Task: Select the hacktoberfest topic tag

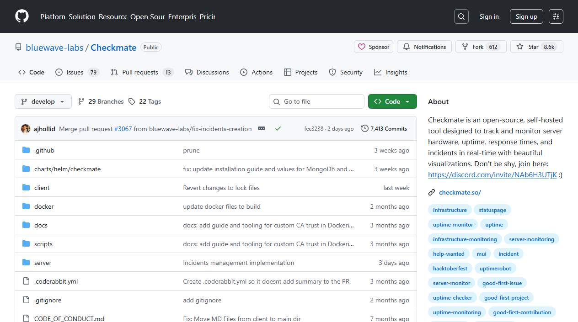Action: click(450, 269)
